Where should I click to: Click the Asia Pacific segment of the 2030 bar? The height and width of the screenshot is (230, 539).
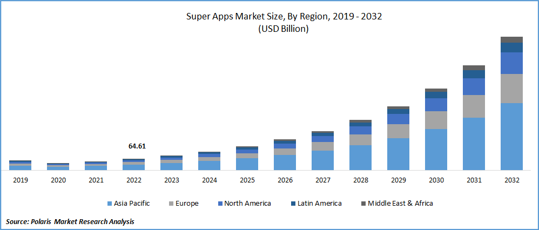[436, 150]
